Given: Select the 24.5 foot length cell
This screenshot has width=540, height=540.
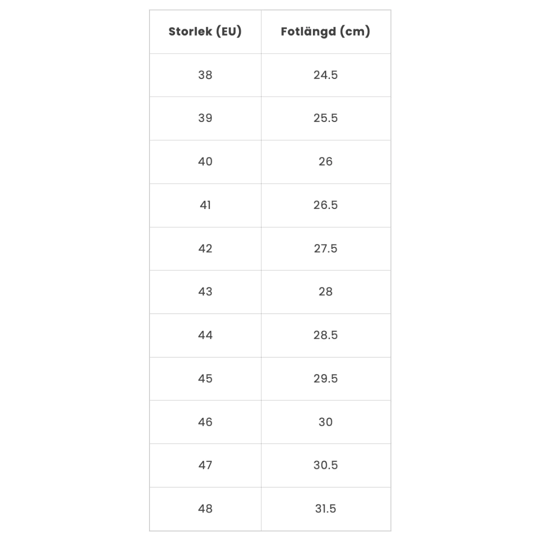Looking at the screenshot, I should tap(325, 75).
